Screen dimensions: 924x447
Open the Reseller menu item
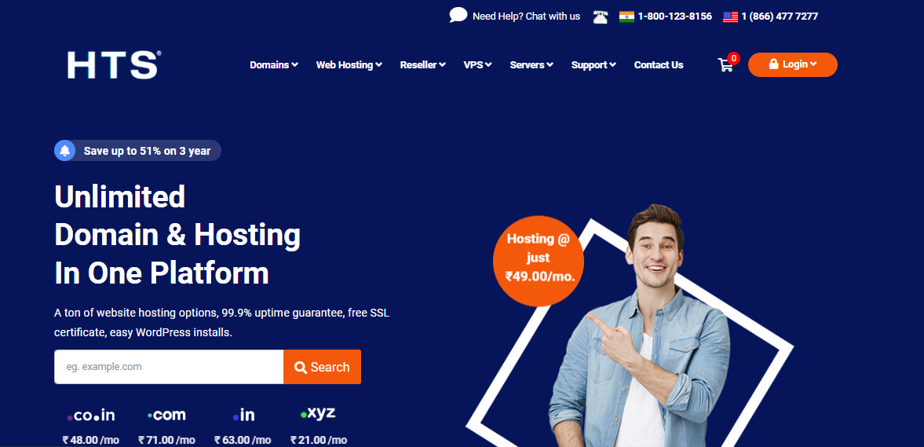click(422, 65)
